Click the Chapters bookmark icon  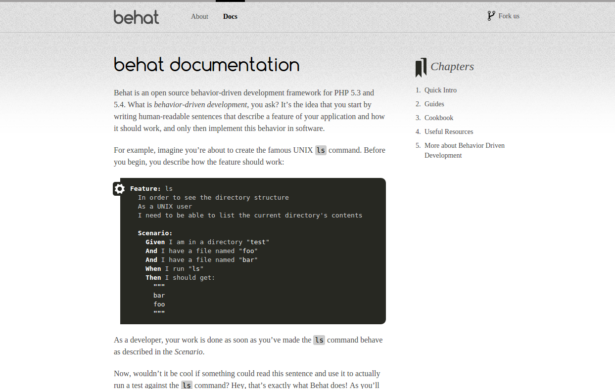pyautogui.click(x=421, y=68)
